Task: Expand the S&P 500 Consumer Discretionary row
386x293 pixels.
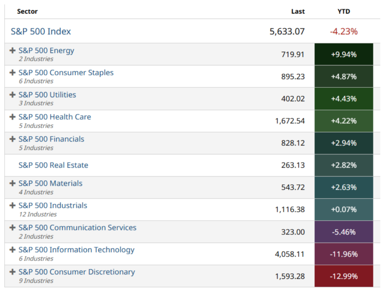Action: tap(12, 272)
